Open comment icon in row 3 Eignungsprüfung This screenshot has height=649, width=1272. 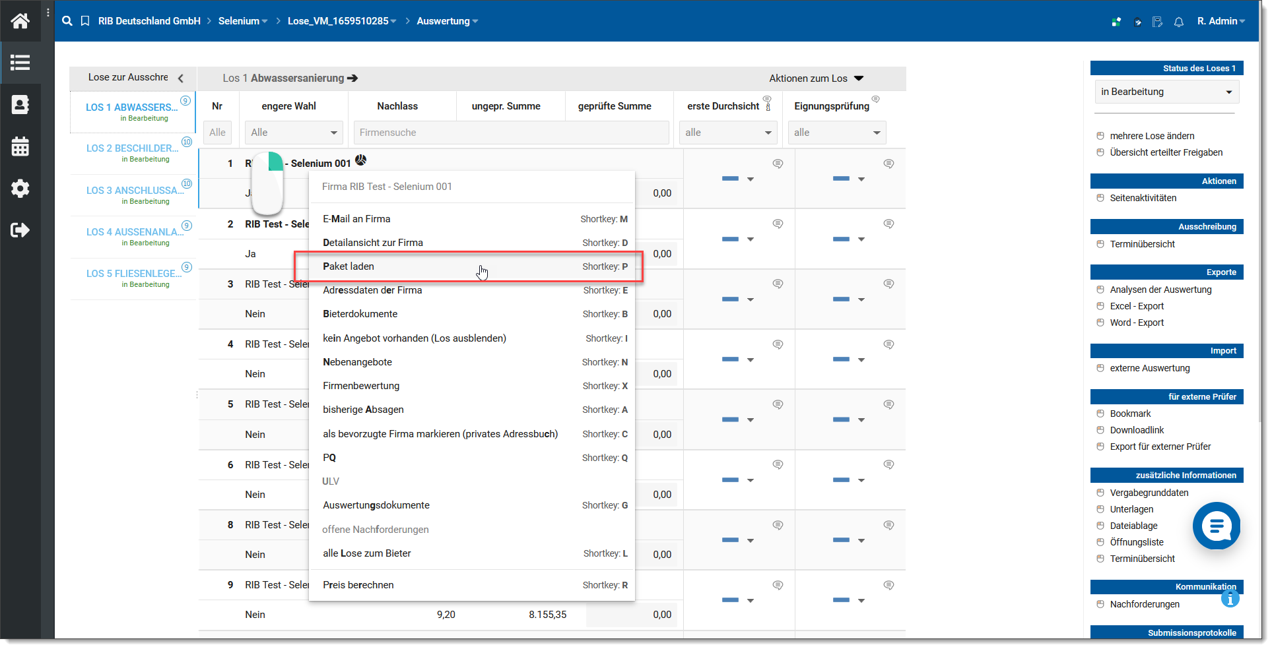[x=889, y=284]
